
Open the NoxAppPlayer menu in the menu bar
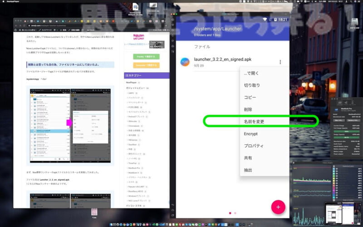pyautogui.click(x=13, y=1)
